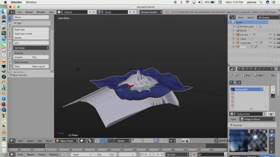The height and width of the screenshot is (157, 280).
Task: Click the Duplicate button
Action: (31, 30)
